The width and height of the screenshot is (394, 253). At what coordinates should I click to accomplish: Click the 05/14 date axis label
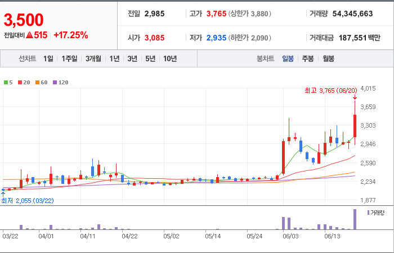pos(213,237)
